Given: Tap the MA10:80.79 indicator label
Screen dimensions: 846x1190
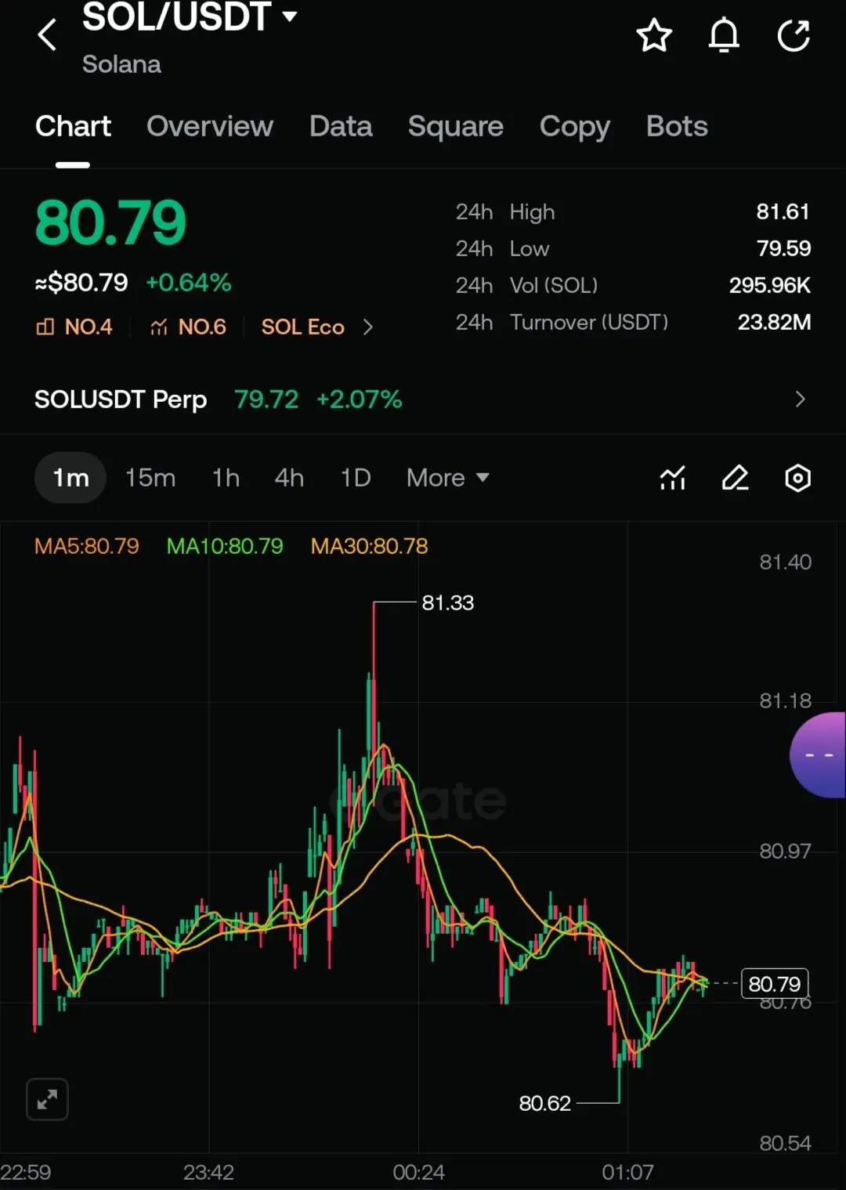Looking at the screenshot, I should (225, 546).
